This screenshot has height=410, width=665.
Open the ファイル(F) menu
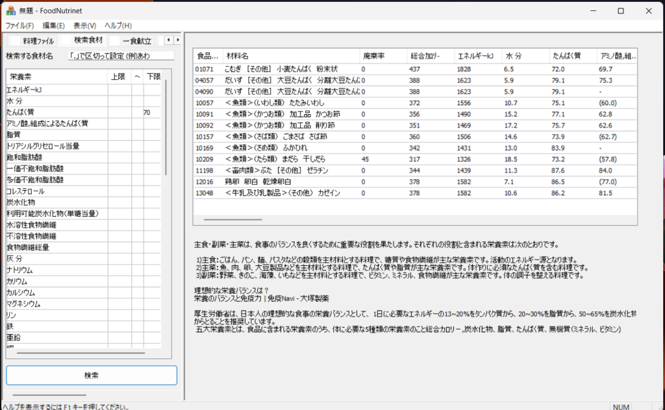tap(19, 26)
